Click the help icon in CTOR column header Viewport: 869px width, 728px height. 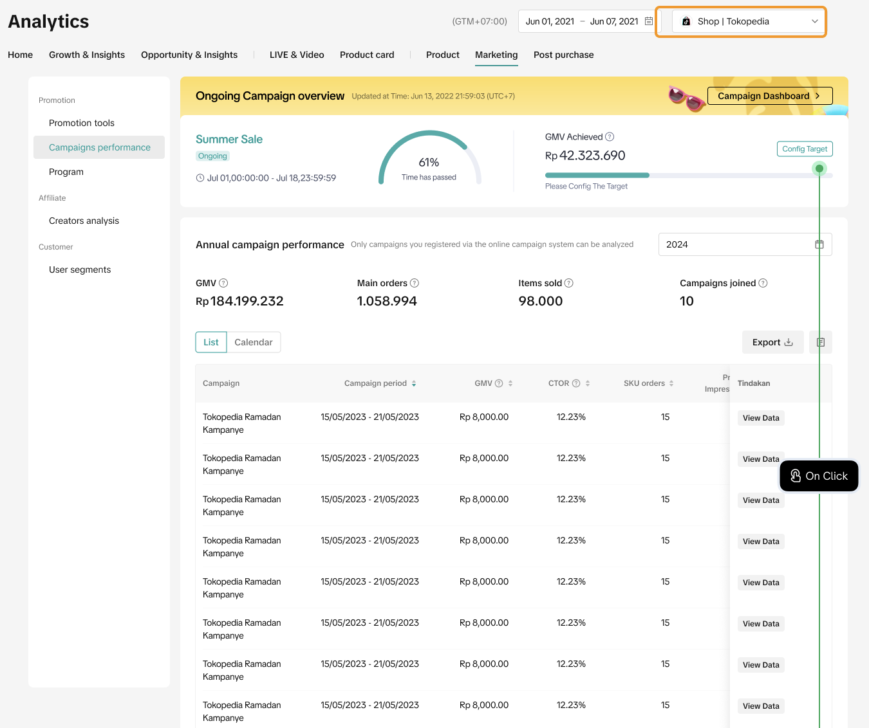(576, 383)
